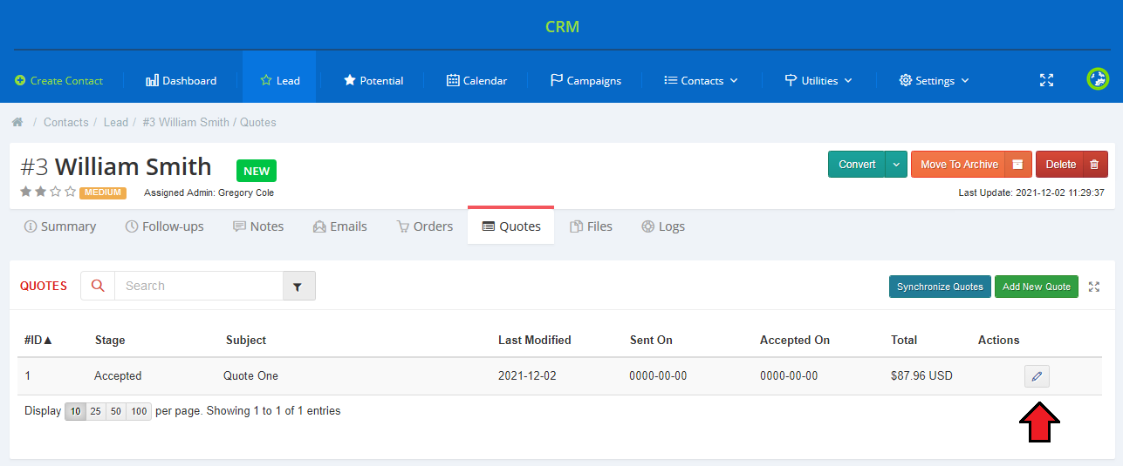This screenshot has height=466, width=1123.
Task: Click the Move To Archive button
Action: pos(958,164)
